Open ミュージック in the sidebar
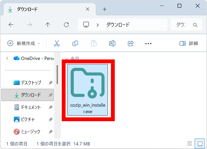 [30, 132]
